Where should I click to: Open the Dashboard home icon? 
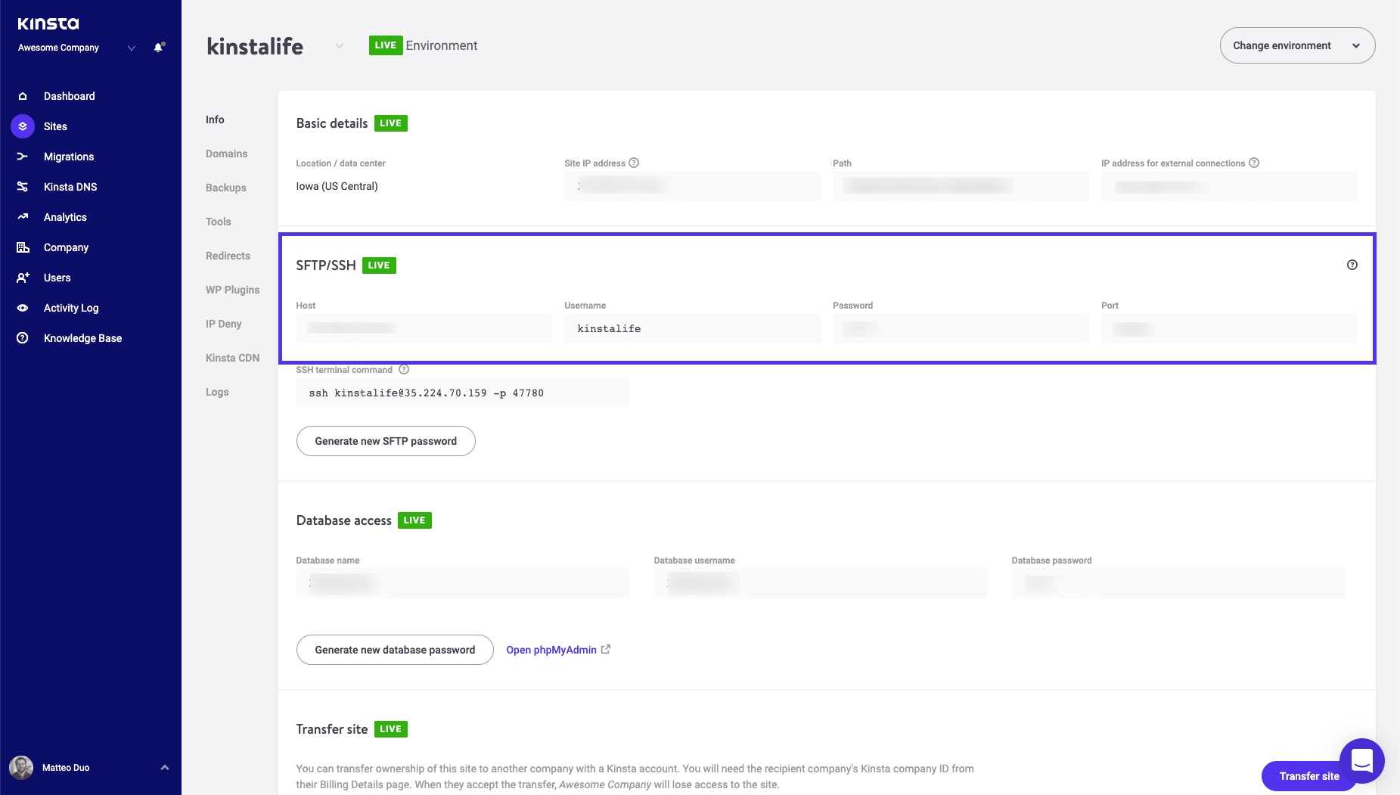(x=23, y=96)
